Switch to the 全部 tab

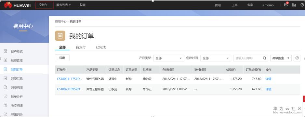[62, 47]
